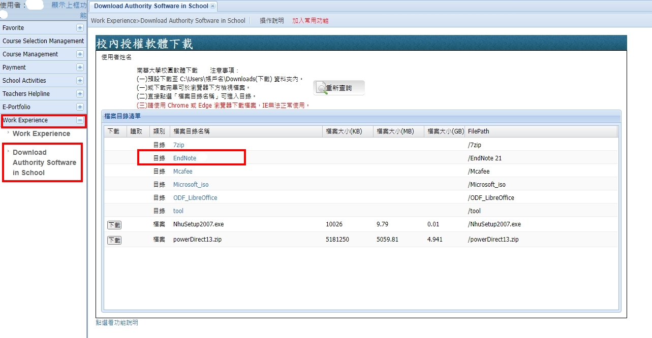The image size is (652, 338).
Task: Sort by 類別 column header
Action: point(160,131)
